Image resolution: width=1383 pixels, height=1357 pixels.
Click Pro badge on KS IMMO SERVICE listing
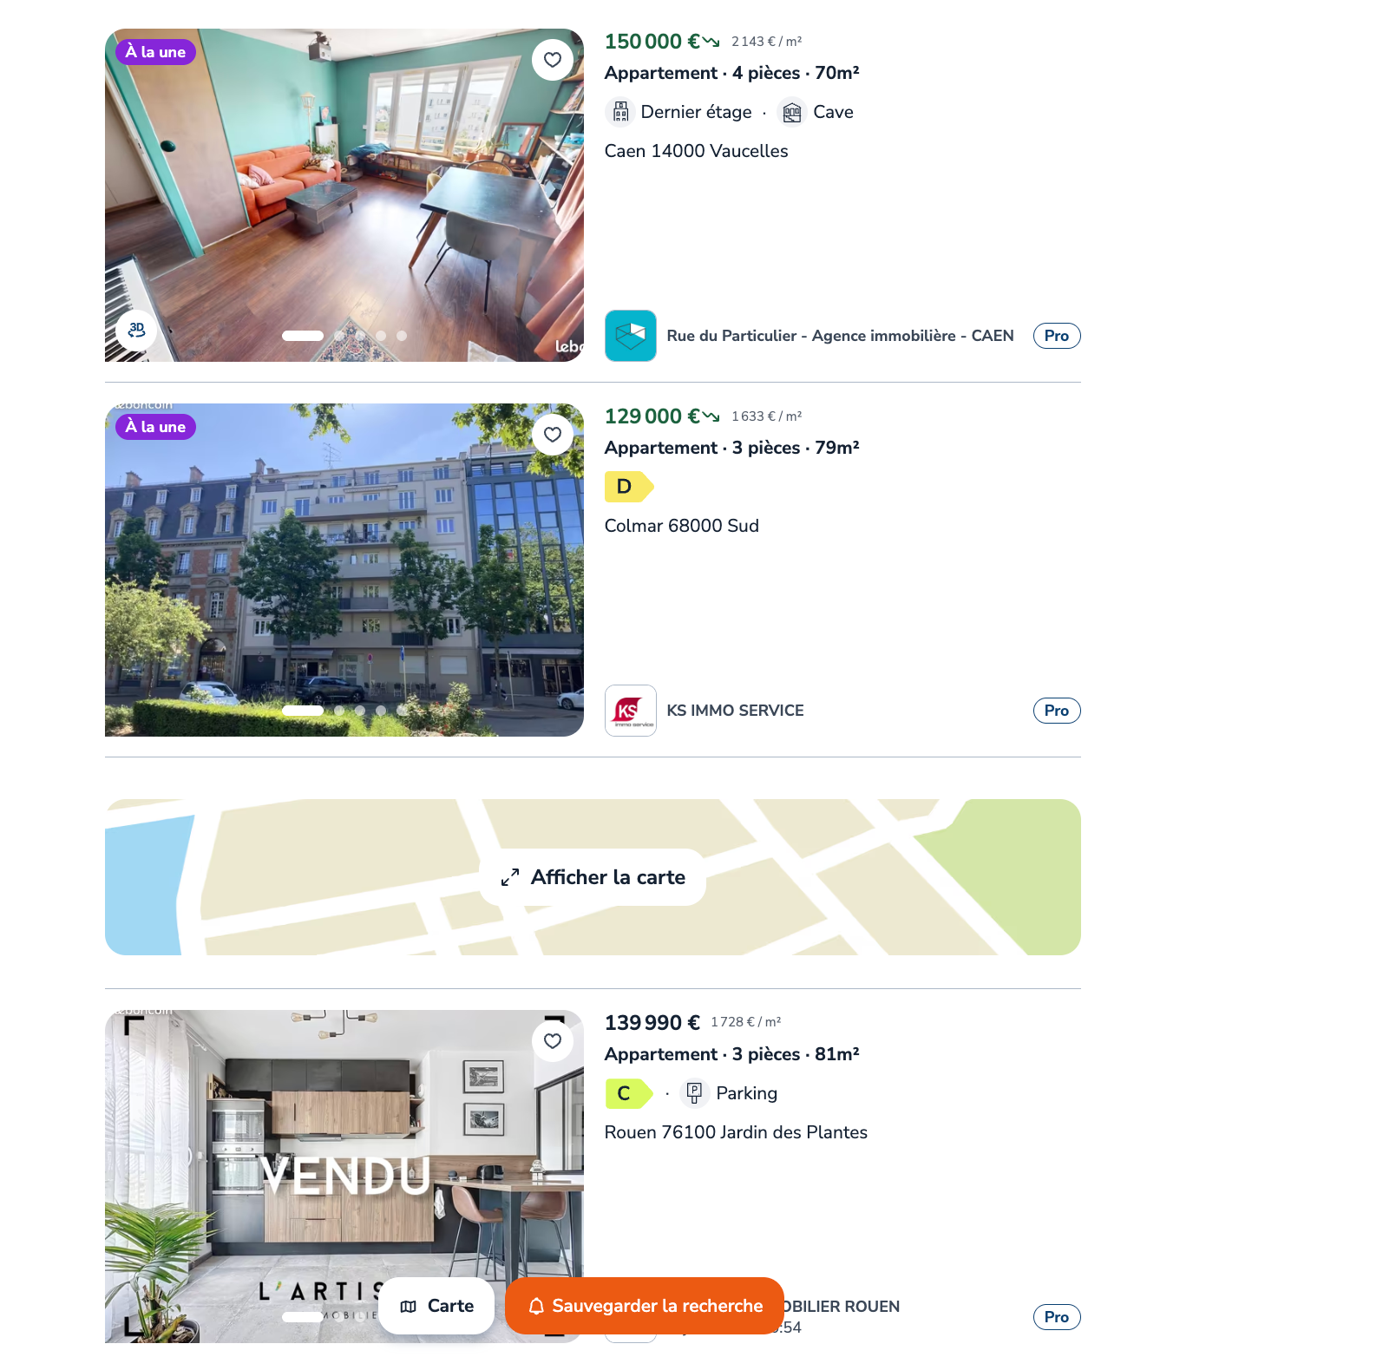pos(1057,711)
